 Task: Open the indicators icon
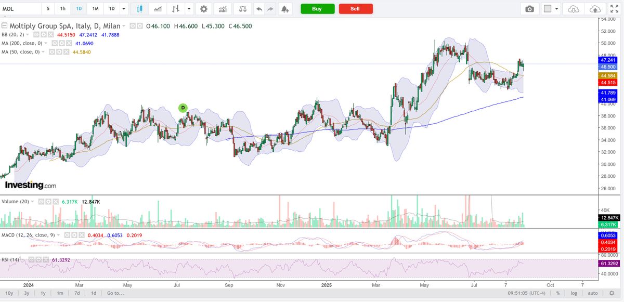pyautogui.click(x=223, y=9)
